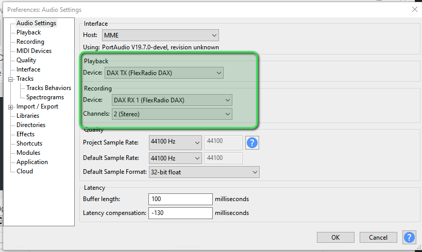Open the Host dropdown showing MME

tap(160, 35)
